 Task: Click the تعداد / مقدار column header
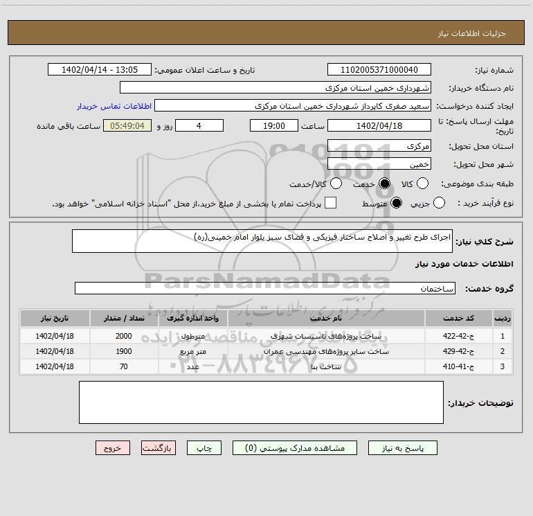pyautogui.click(x=124, y=319)
